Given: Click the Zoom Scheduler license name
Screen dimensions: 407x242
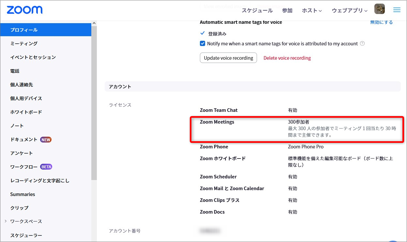Looking at the screenshot, I should (218, 176).
